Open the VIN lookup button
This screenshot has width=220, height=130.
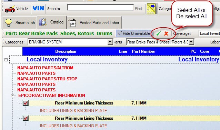click(x=38, y=8)
